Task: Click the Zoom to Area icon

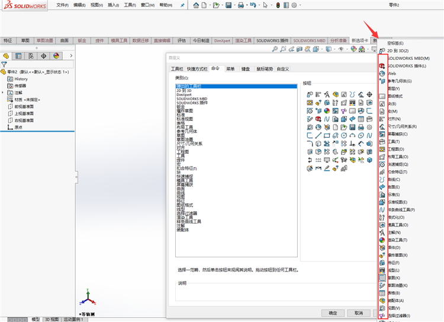Action: [x=283, y=49]
